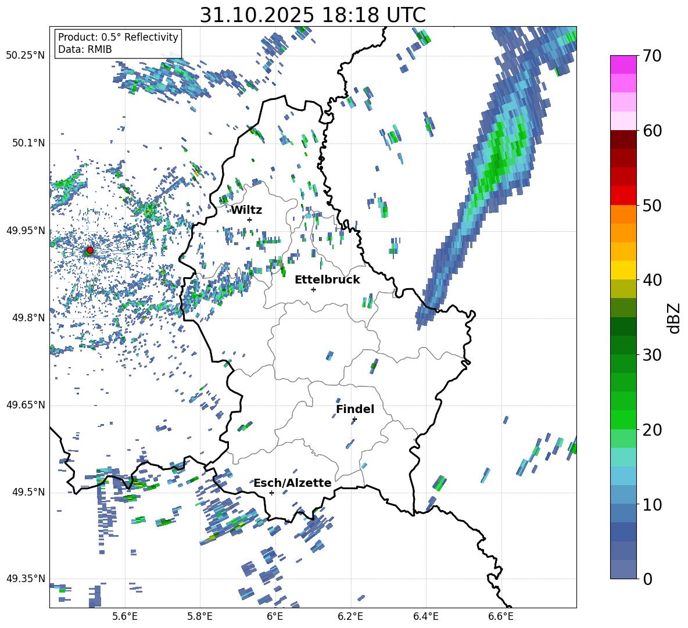Click the 49.5°N latitude label

coord(28,492)
